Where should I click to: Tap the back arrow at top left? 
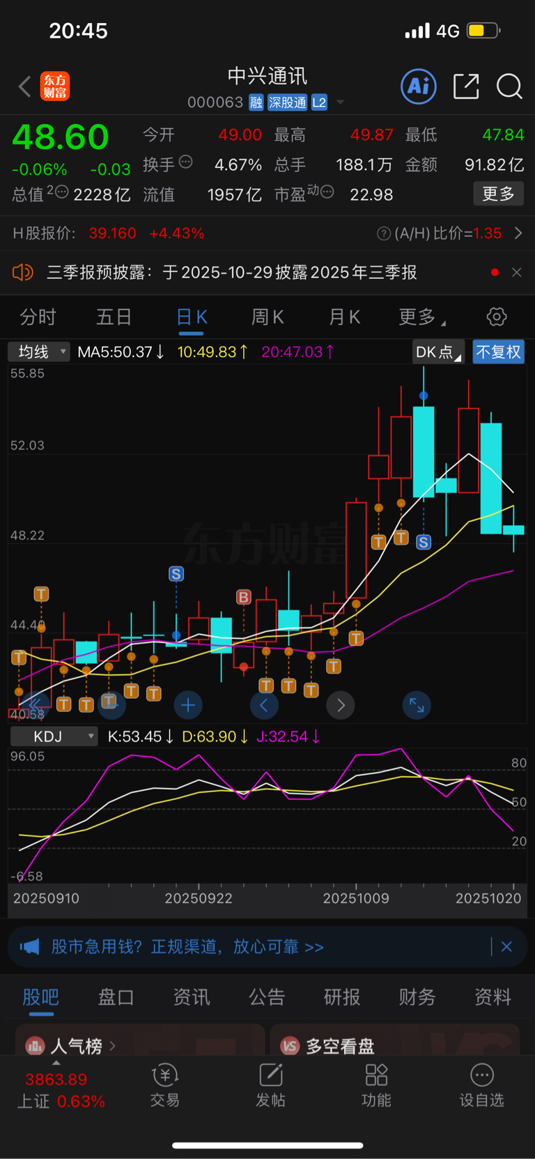[25, 86]
